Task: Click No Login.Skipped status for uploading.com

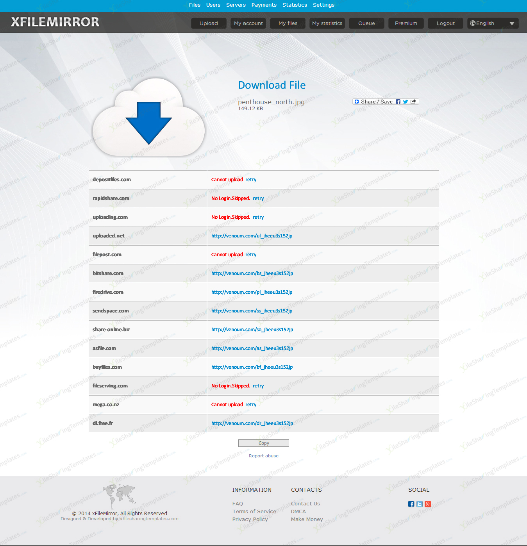Action: 230,217
